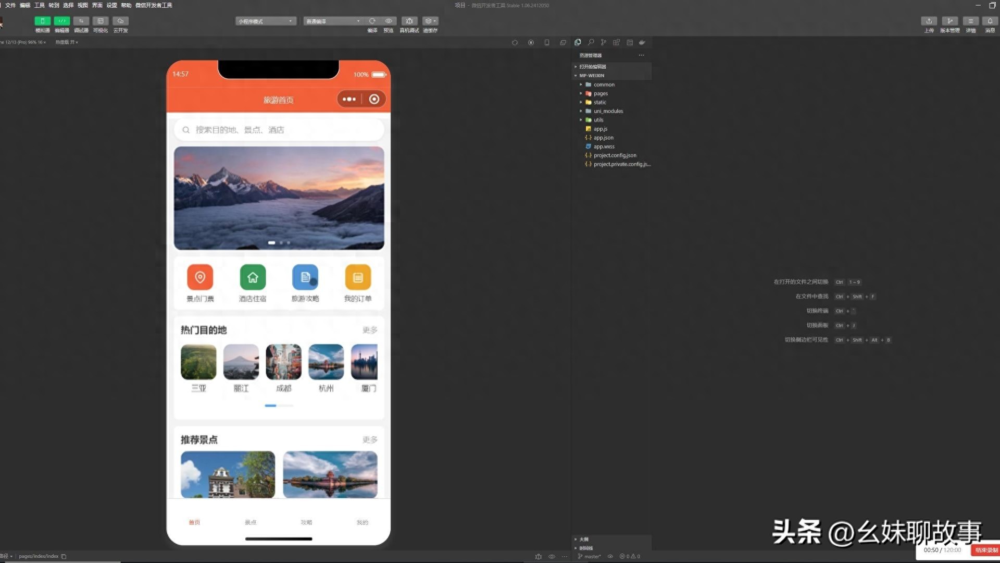Toggle the 模拟器 simulator panel button
The image size is (1000, 563).
42,21
